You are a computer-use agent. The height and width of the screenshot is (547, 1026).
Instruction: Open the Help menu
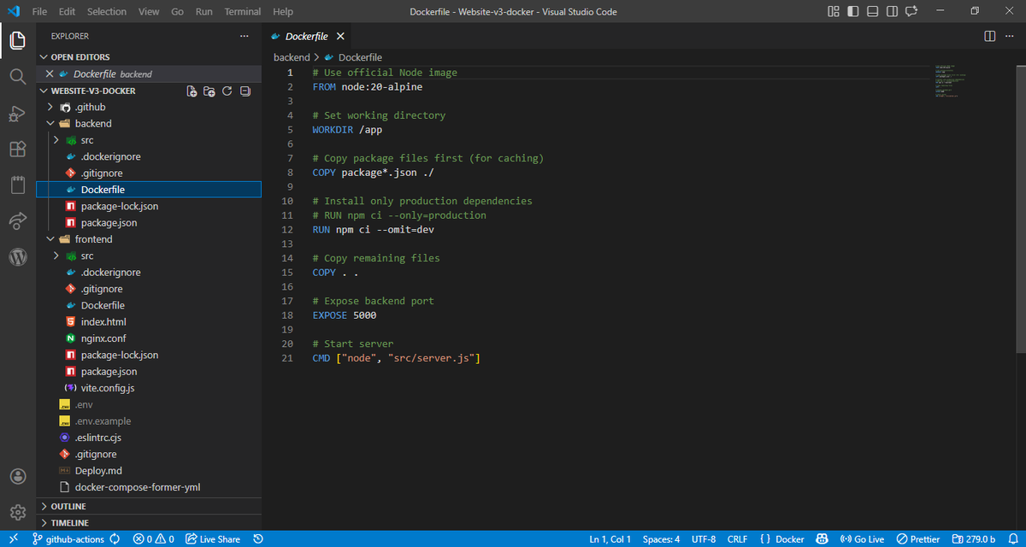click(283, 12)
